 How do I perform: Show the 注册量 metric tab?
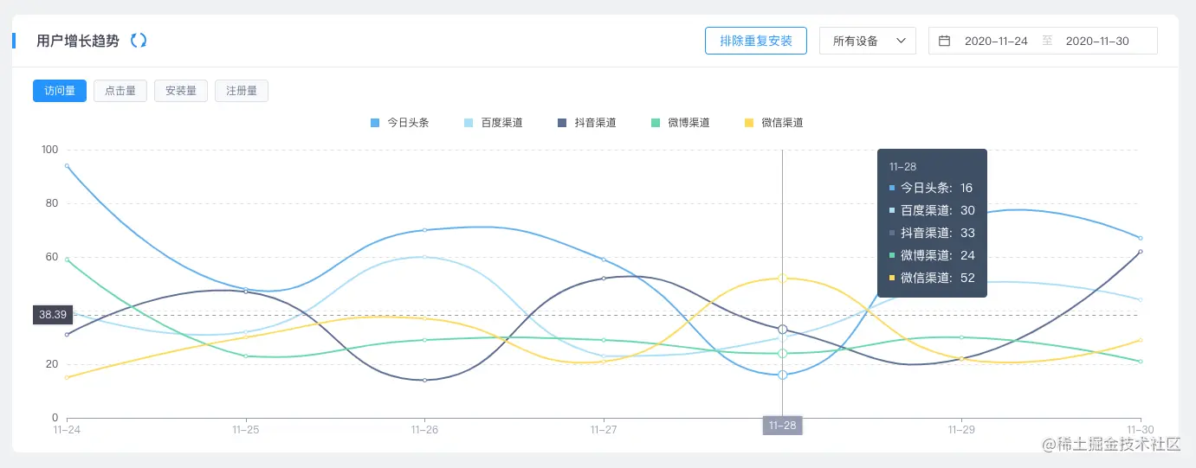242,91
